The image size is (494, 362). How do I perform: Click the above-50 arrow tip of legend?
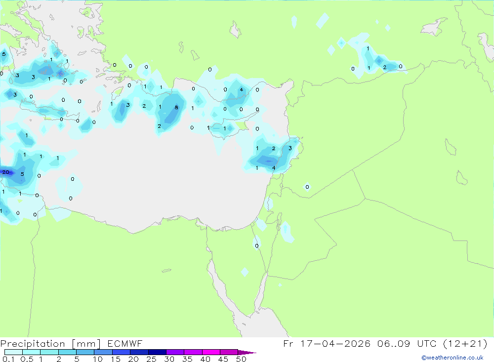(x=247, y=353)
